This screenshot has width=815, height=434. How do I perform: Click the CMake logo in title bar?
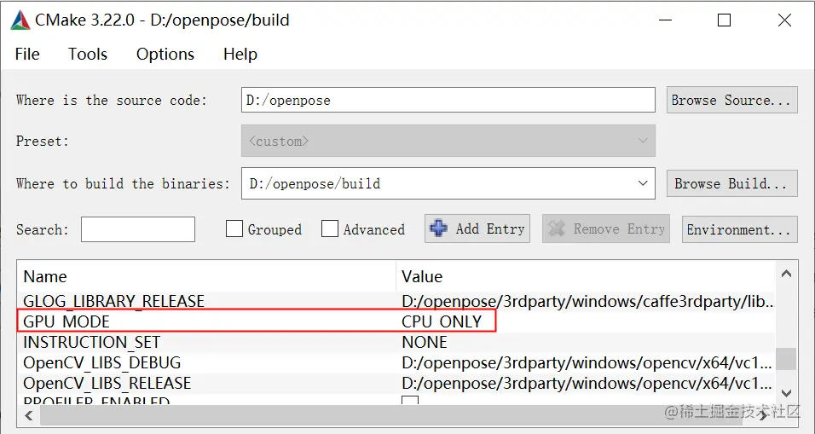pyautogui.click(x=20, y=20)
